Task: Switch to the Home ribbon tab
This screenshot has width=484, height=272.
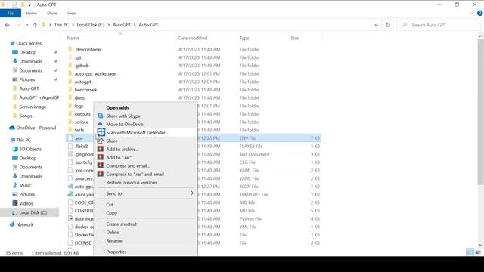Action: (31, 14)
